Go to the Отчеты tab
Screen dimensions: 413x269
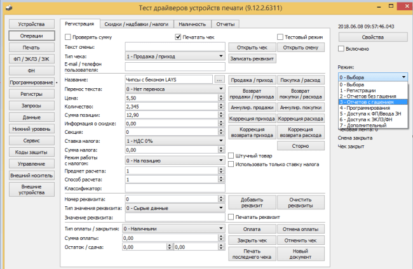tap(226, 24)
